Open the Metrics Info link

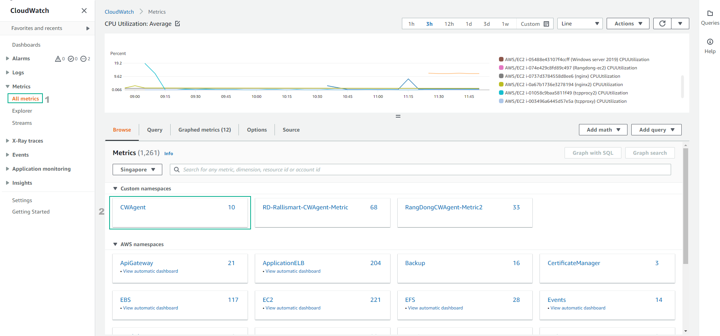pos(169,154)
